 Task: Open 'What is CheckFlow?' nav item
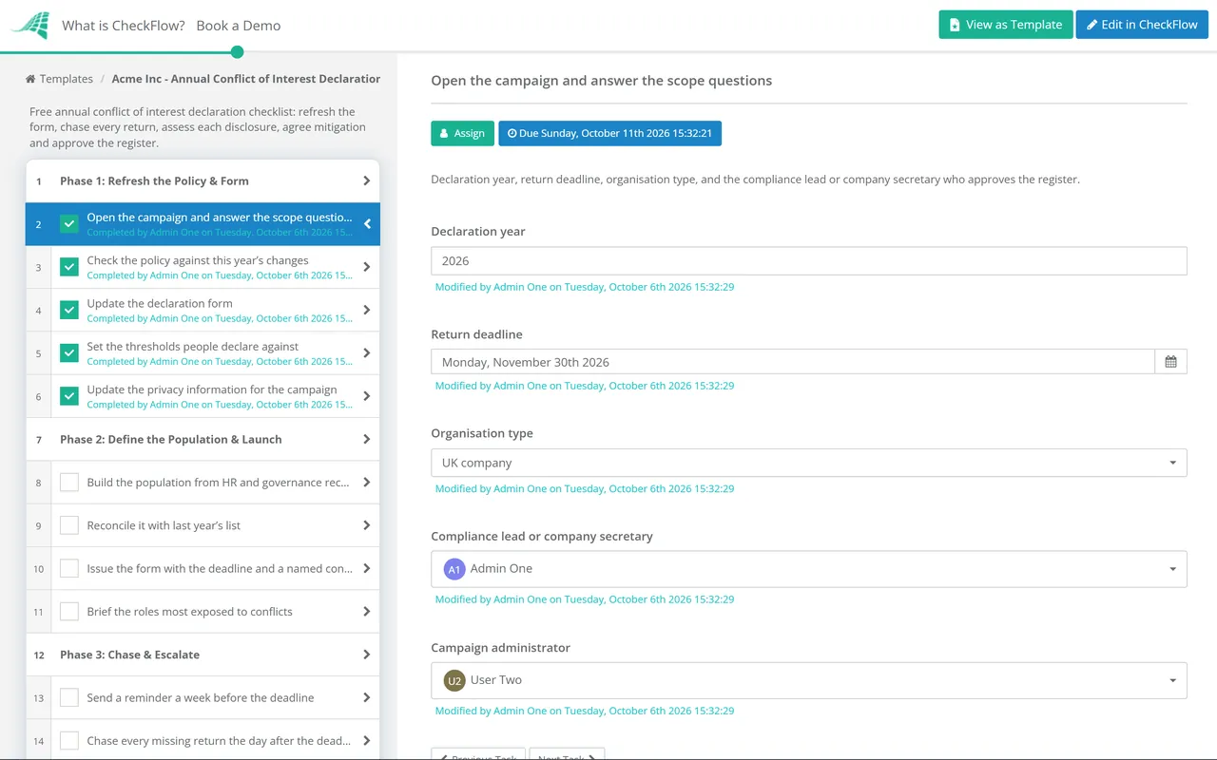coord(124,26)
